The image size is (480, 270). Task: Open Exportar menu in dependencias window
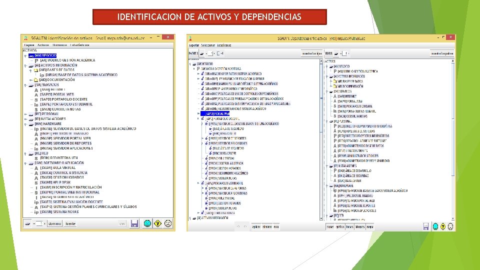point(194,45)
